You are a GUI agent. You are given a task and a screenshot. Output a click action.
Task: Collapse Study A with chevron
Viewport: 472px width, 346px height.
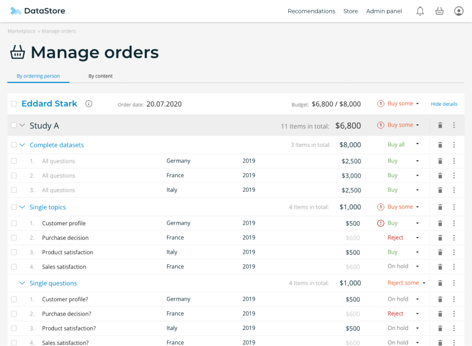(x=22, y=125)
